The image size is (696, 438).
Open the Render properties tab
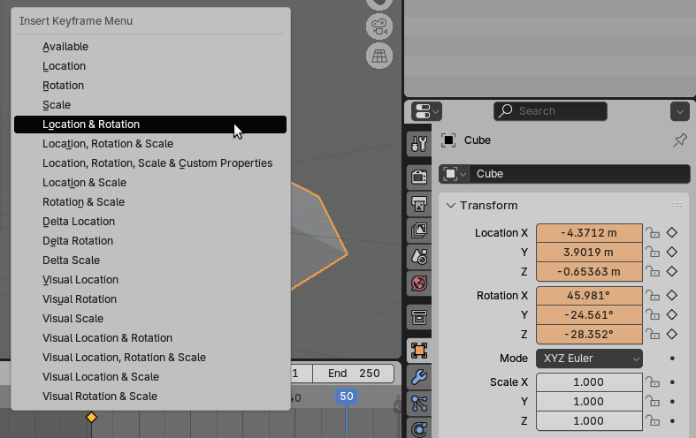419,177
